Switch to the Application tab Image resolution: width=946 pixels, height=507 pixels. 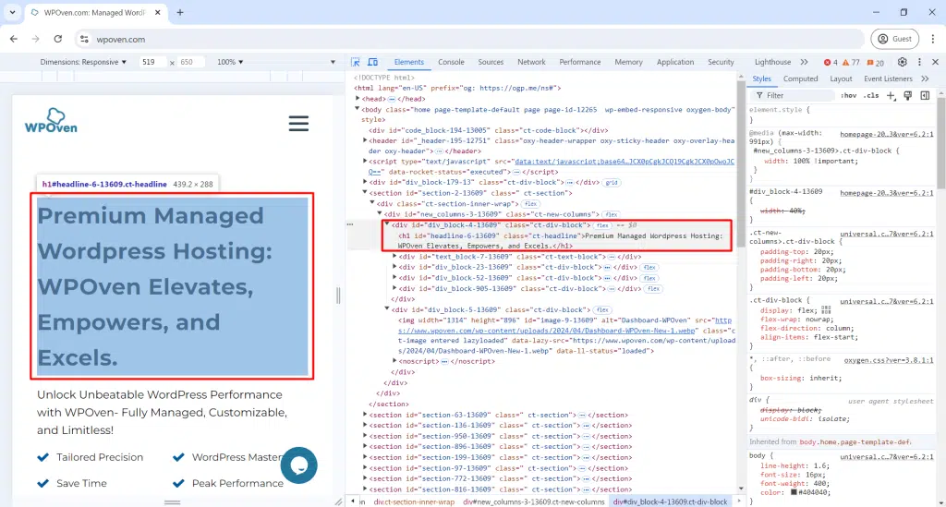(x=675, y=62)
